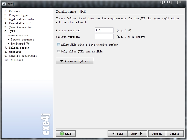Click the exe4j title bar app icon

4,4
